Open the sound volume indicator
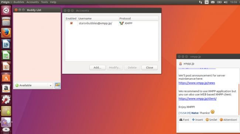The image size is (240, 134). [x=226, y=2]
